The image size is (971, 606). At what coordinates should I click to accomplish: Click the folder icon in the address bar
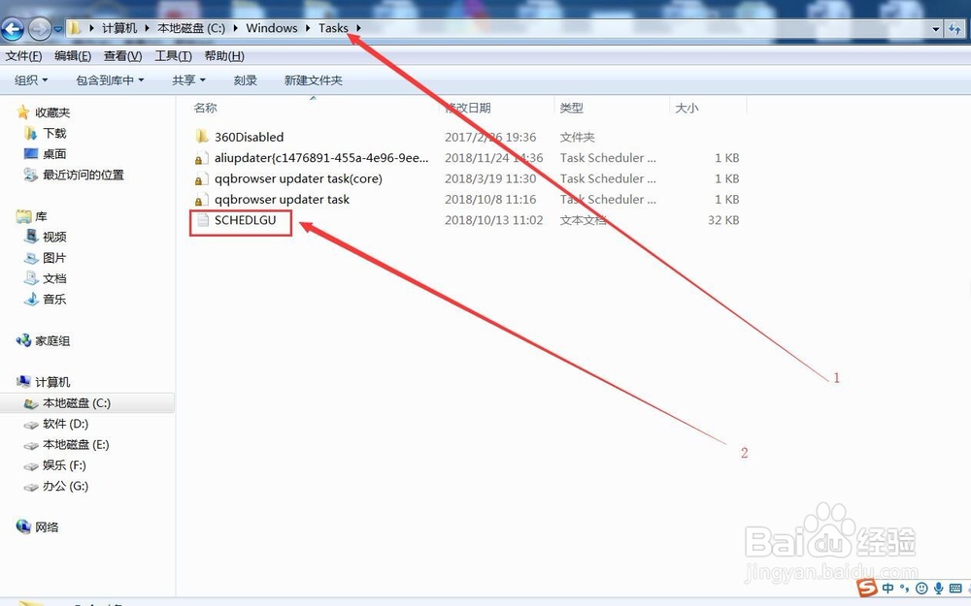coord(75,28)
